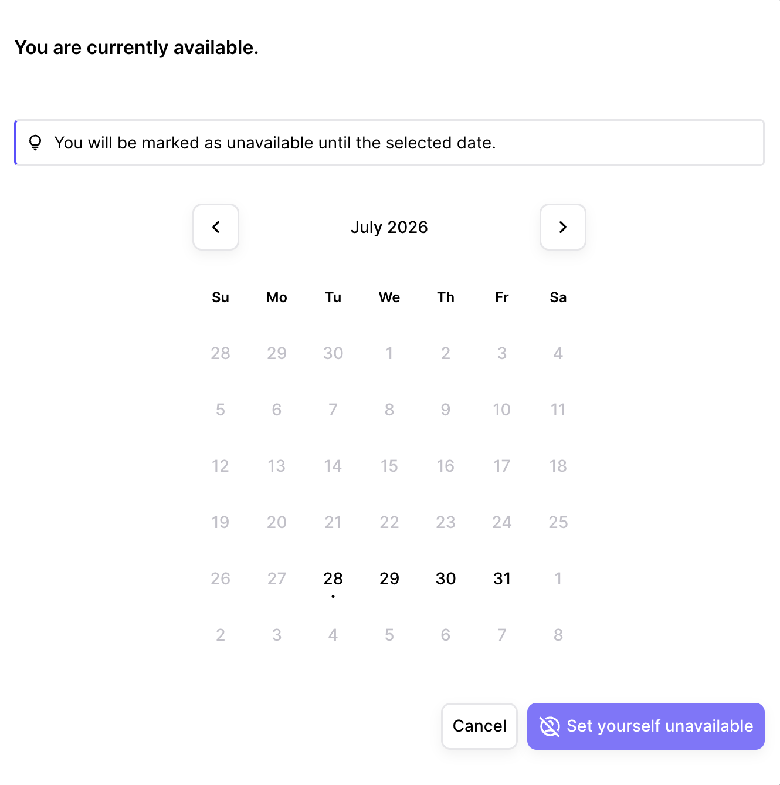This screenshot has width=780, height=785.
Task: Click the greyed-out July 10 date
Action: point(502,410)
